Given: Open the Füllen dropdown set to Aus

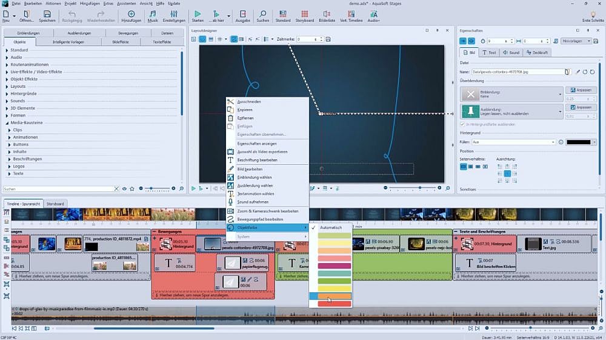Looking at the screenshot, I should coord(514,142).
